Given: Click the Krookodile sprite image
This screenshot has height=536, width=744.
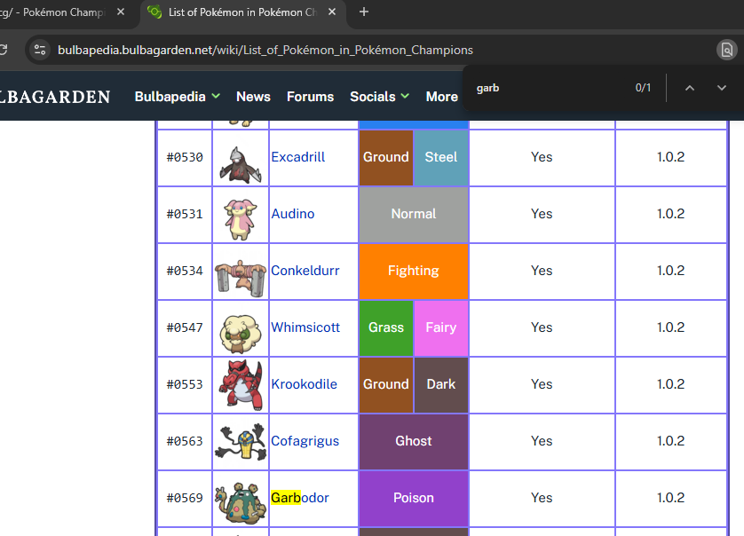Looking at the screenshot, I should tap(241, 385).
